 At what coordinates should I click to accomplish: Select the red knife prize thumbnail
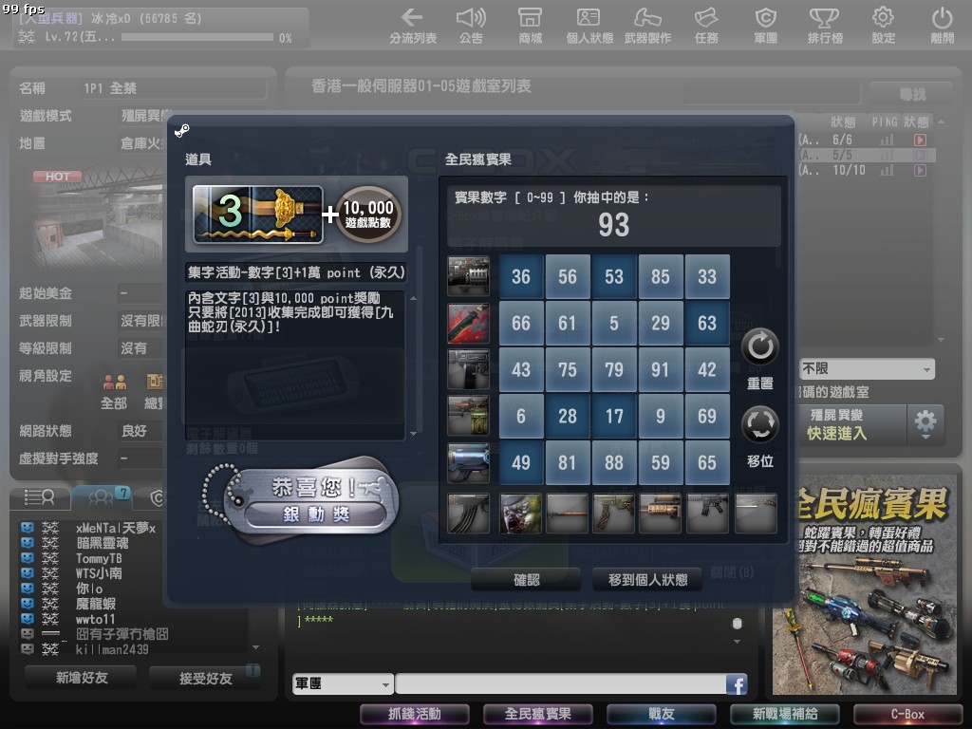pos(468,323)
